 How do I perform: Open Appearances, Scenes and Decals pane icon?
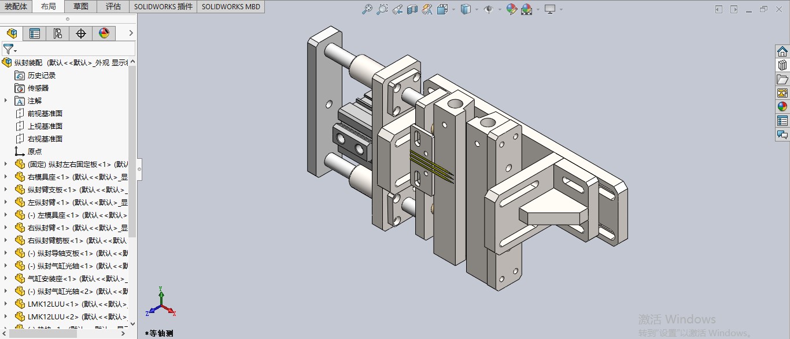782,107
